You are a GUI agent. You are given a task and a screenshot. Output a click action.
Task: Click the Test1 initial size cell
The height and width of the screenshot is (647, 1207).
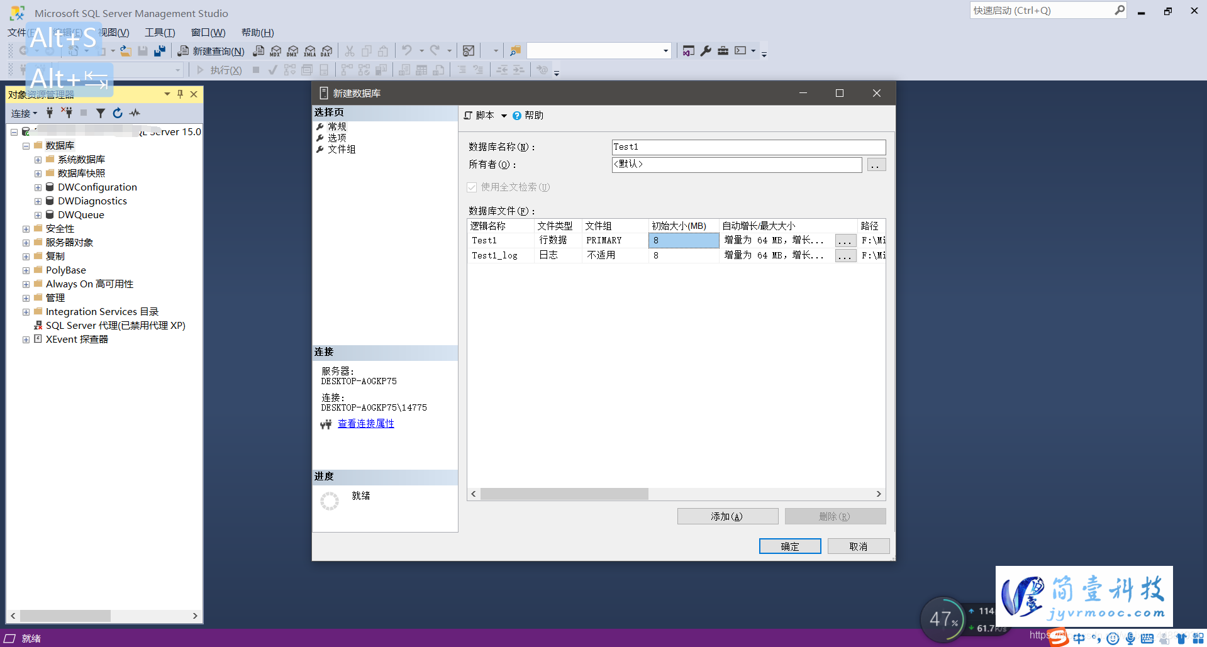[684, 241]
